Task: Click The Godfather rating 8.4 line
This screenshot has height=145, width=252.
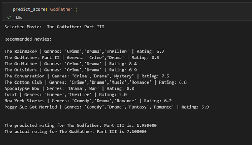Action: pos(71,64)
